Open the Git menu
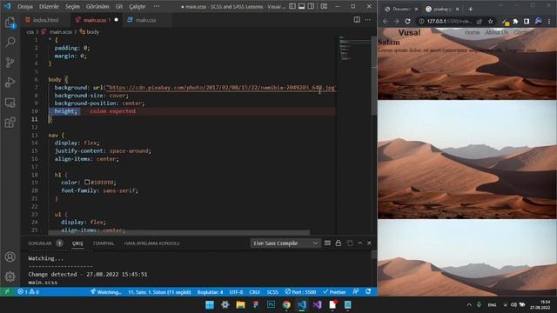557x313 pixels. coord(119,6)
